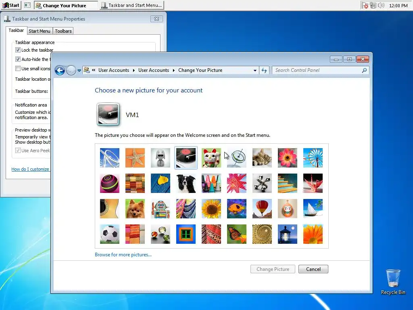Expand the address bar history dropdown
The height and width of the screenshot is (310, 413).
(x=255, y=70)
